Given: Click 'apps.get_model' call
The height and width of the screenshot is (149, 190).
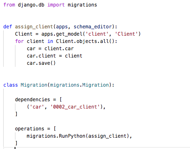Looking at the screenshot, I should 62,34.
